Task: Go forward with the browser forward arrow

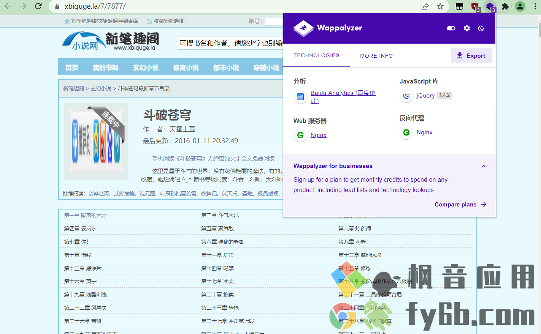Action: tap(23, 6)
